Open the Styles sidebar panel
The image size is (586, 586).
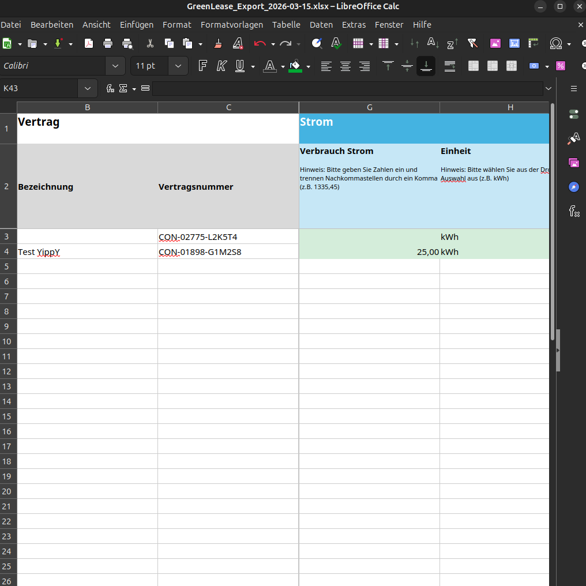pyautogui.click(x=573, y=138)
